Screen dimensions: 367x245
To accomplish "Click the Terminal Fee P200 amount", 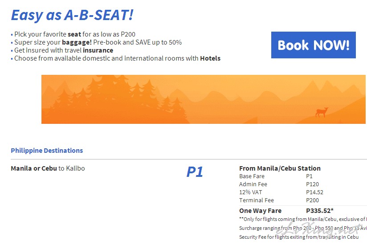I will (x=312, y=200).
